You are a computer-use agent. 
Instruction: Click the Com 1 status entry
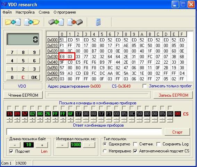8,163
